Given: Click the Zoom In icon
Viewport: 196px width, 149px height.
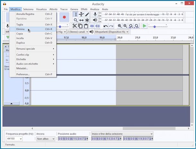Looking at the screenshot, I should click(x=120, y=26).
